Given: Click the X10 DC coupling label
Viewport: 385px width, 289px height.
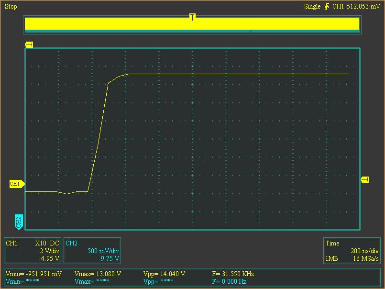Looking at the screenshot, I should [47, 243].
